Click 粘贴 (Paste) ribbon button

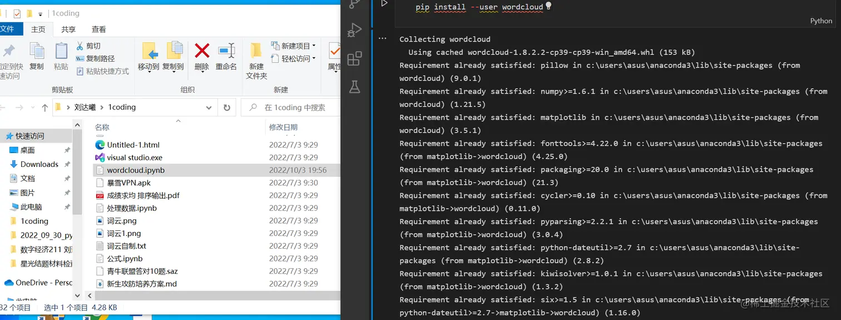61,56
